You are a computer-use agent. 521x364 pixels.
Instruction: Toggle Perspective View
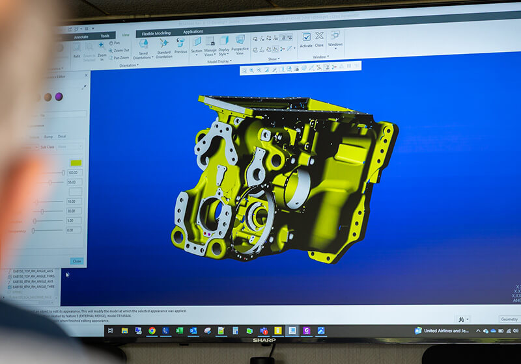[x=240, y=44]
